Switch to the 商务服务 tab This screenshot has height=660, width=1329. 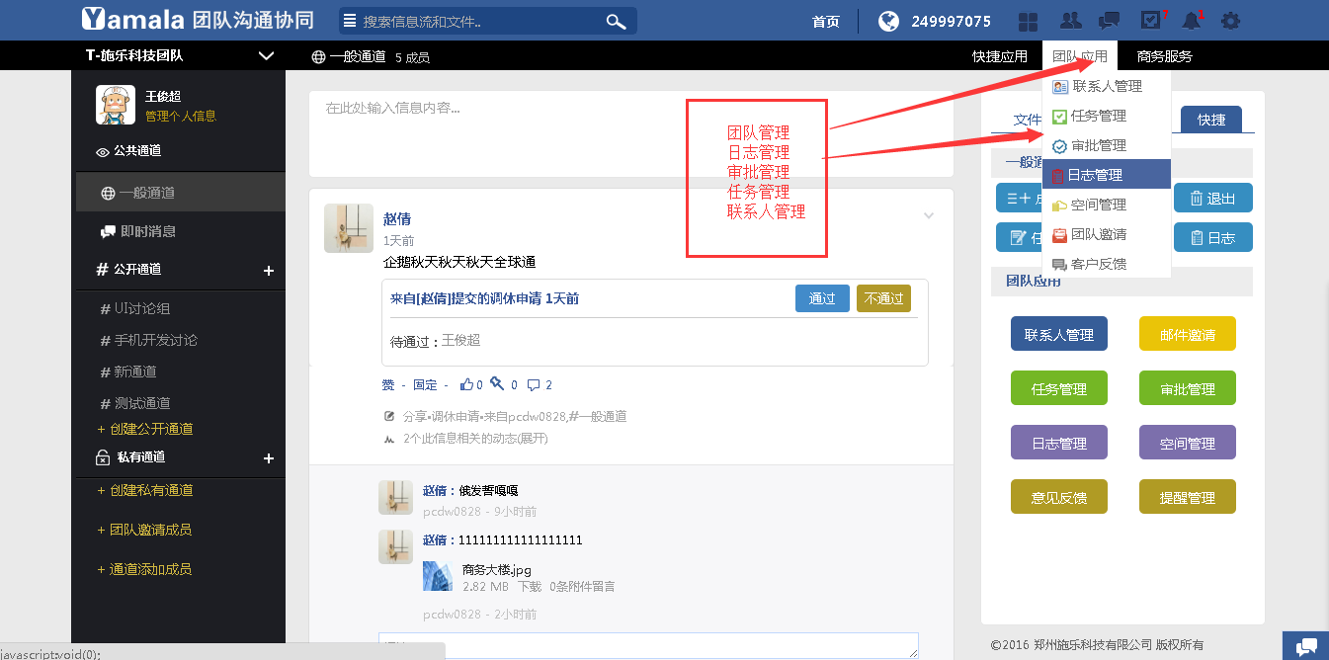tap(1164, 56)
